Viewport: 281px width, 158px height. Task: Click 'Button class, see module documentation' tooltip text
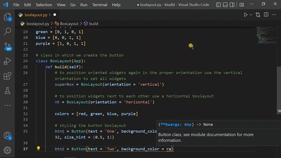coord(206,137)
